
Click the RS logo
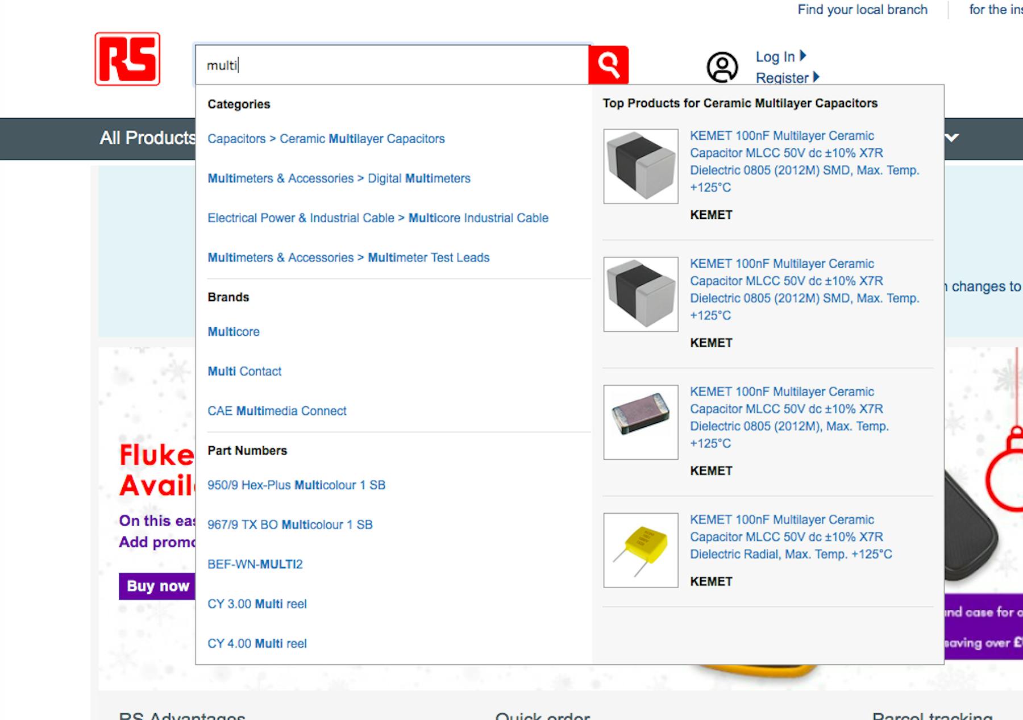pos(127,59)
